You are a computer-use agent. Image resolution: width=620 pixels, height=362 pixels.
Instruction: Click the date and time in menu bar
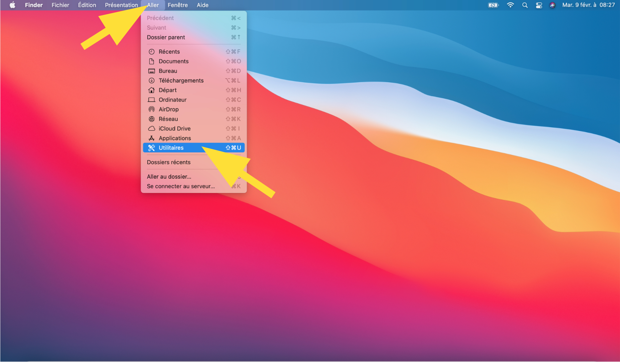click(x=588, y=5)
